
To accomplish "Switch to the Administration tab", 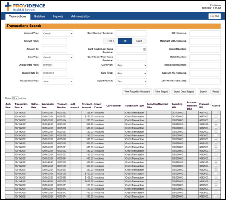I will [81, 17].
